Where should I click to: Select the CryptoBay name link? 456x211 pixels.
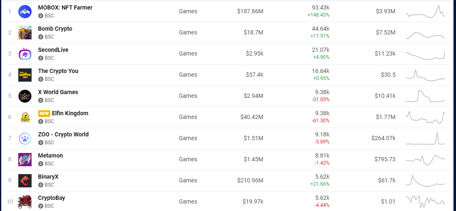(52, 198)
